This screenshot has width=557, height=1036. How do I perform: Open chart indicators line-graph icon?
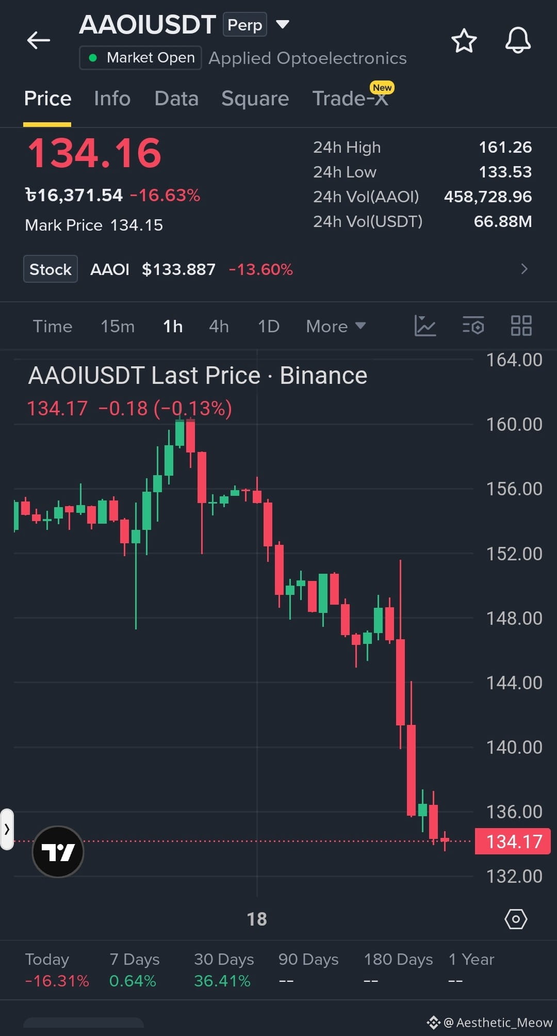coord(425,326)
